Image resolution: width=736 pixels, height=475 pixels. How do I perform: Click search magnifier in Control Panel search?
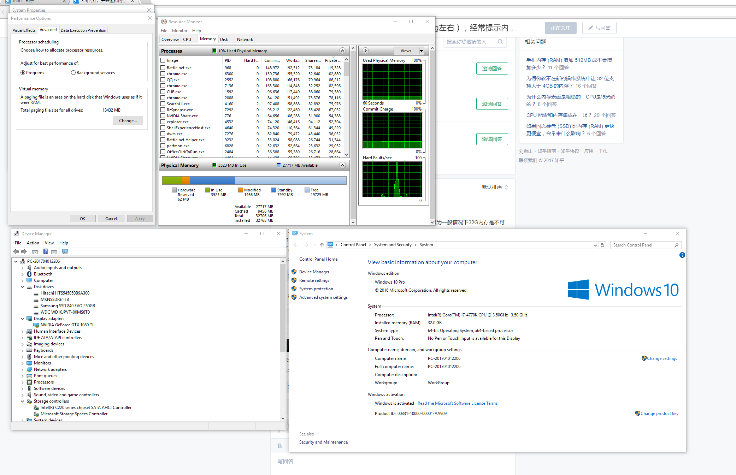pos(676,245)
